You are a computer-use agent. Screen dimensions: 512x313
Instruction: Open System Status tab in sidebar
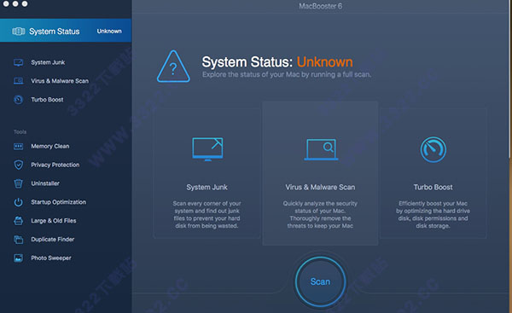pyautogui.click(x=66, y=31)
